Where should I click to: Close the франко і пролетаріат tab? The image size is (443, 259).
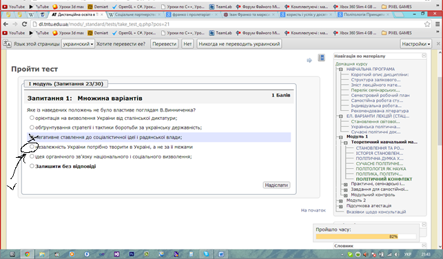point(216,14)
